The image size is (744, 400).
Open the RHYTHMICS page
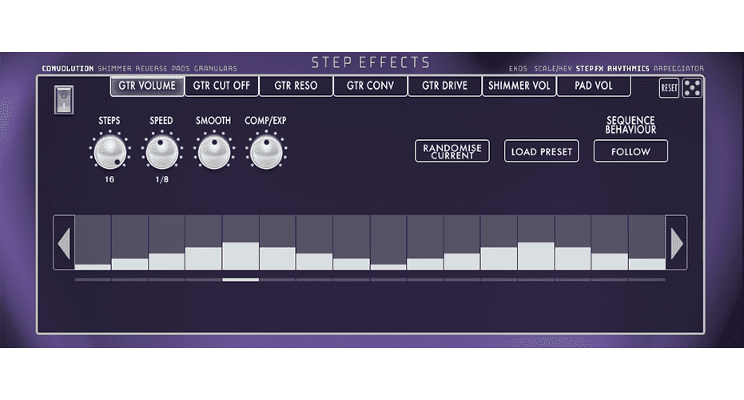pos(628,69)
